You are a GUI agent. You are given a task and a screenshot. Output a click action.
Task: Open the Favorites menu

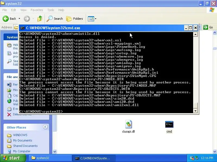point(37,10)
